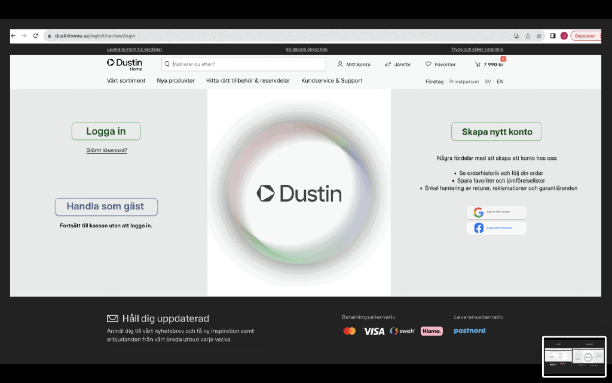612x383 pixels.
Task: Switch to Företag customer type
Action: (x=434, y=81)
